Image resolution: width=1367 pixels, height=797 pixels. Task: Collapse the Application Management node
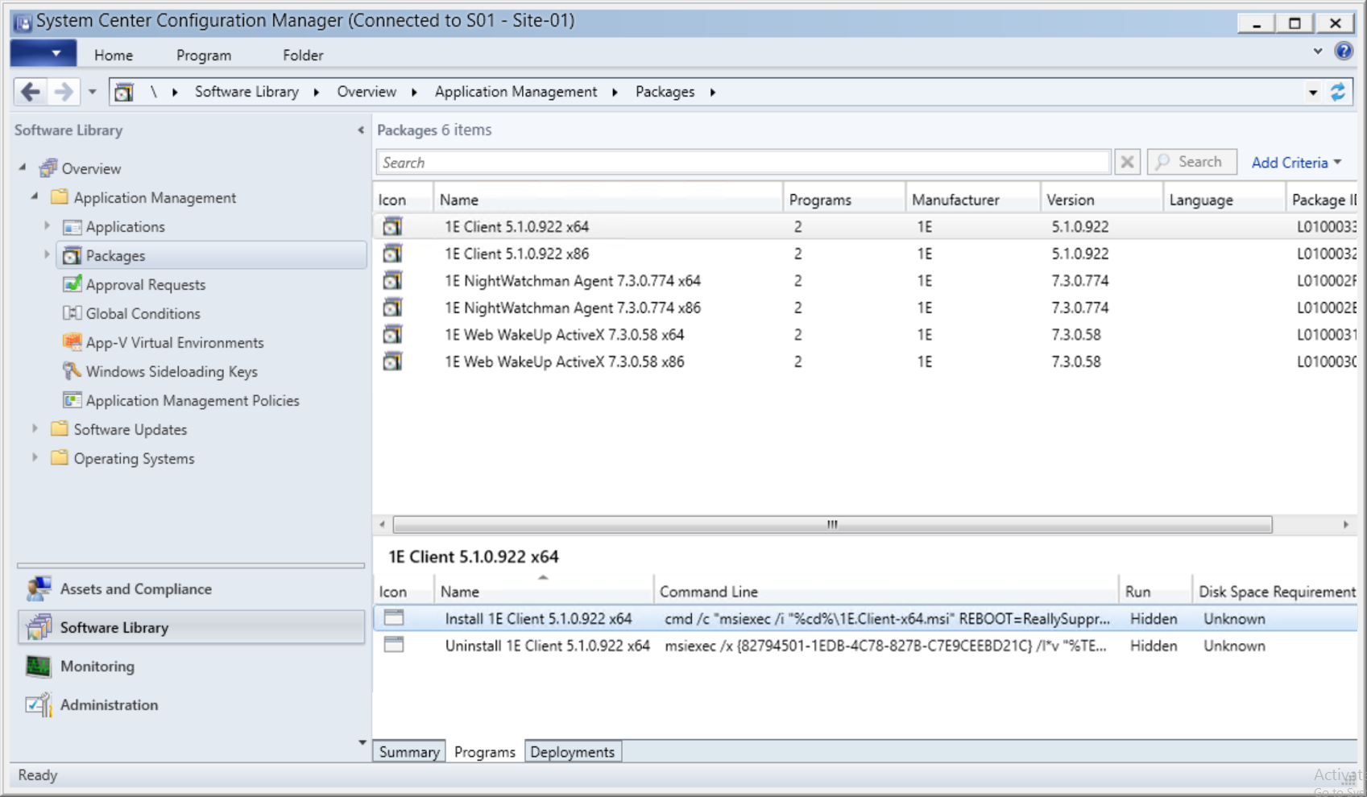coord(35,196)
